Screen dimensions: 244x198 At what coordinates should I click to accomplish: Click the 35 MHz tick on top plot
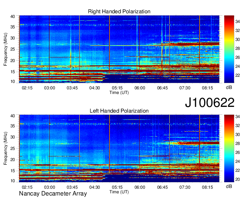(x=13, y=27)
